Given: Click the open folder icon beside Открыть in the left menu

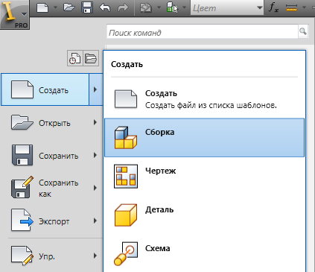Looking at the screenshot, I should point(22,122).
